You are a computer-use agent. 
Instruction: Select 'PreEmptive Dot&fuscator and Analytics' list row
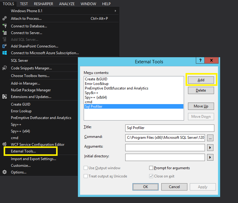coord(134,88)
